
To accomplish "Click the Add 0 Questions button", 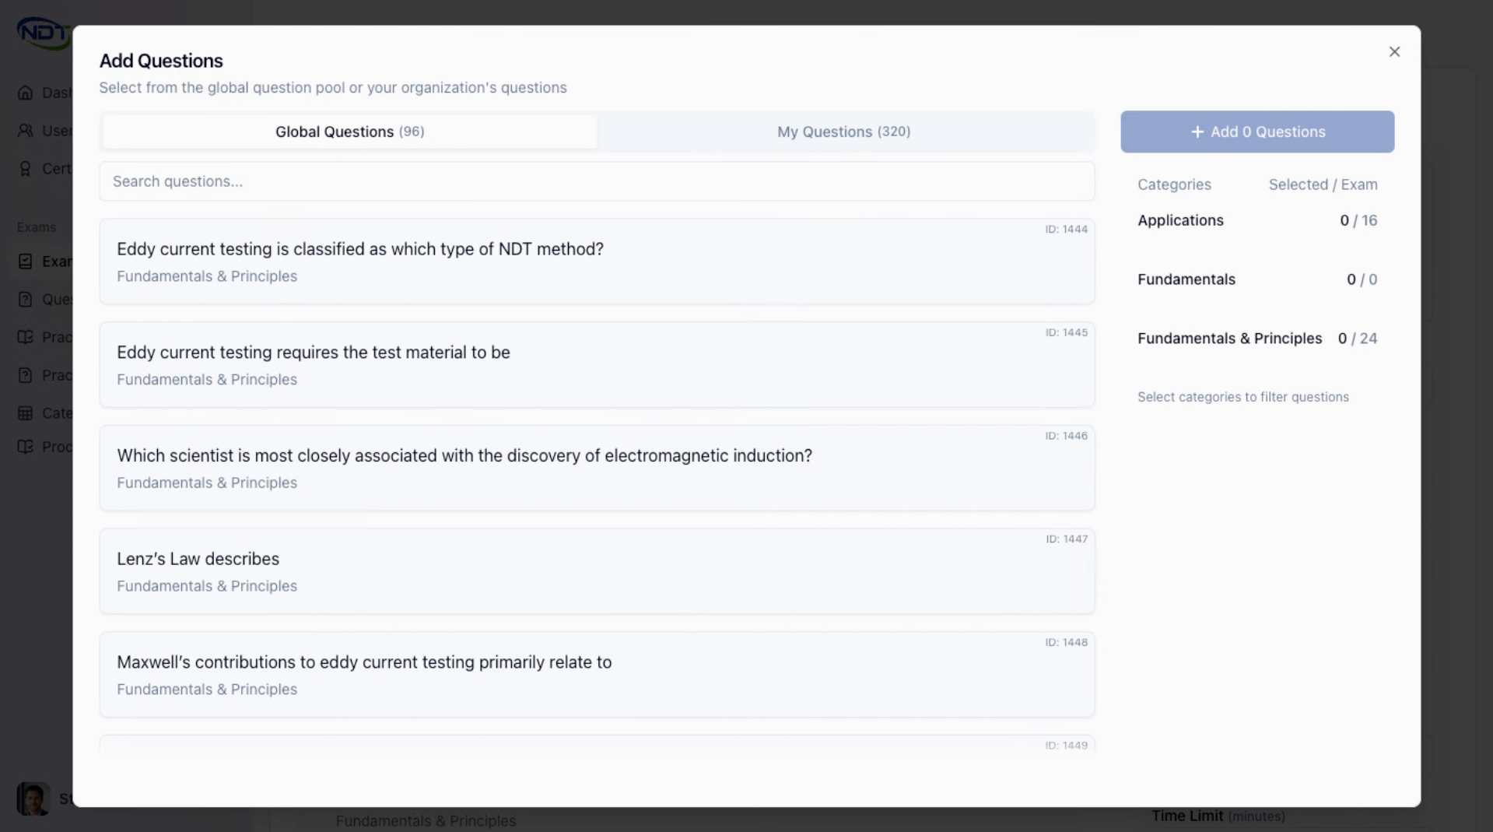I will (x=1257, y=132).
